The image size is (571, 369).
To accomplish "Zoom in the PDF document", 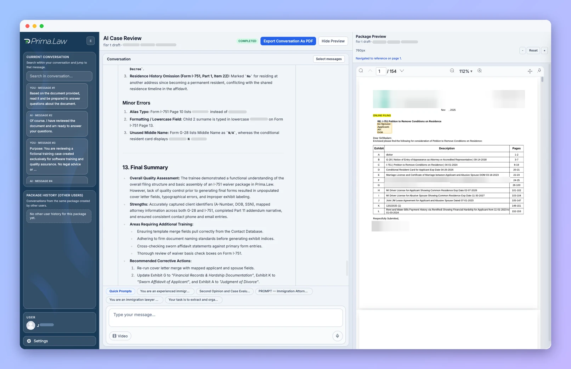I will tap(480, 71).
